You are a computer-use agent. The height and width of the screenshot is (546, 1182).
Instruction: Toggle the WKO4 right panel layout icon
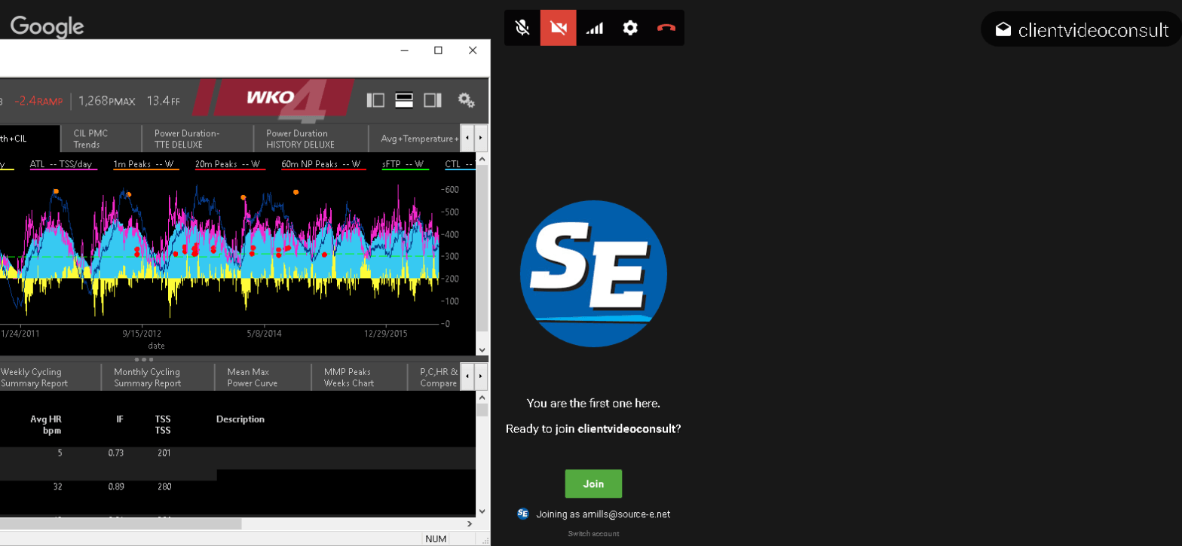pos(433,100)
